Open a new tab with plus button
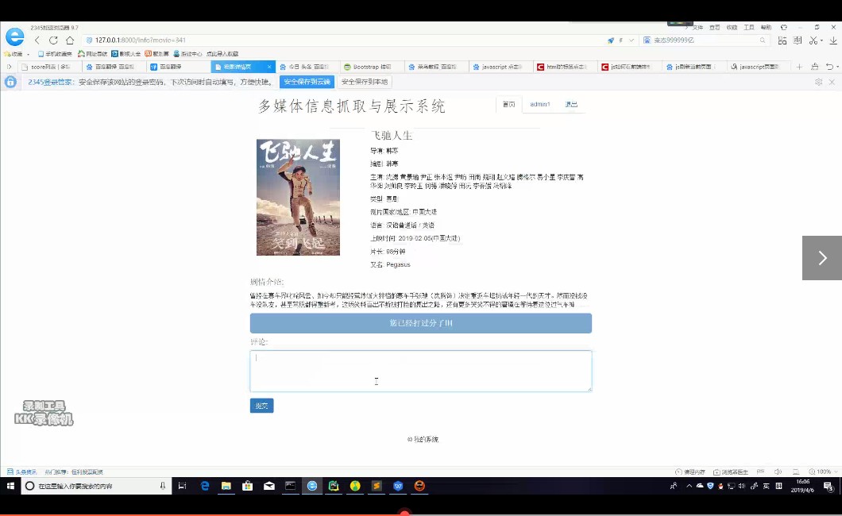The height and width of the screenshot is (516, 842). coord(799,67)
